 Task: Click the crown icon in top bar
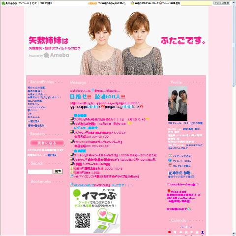pos(132,3)
